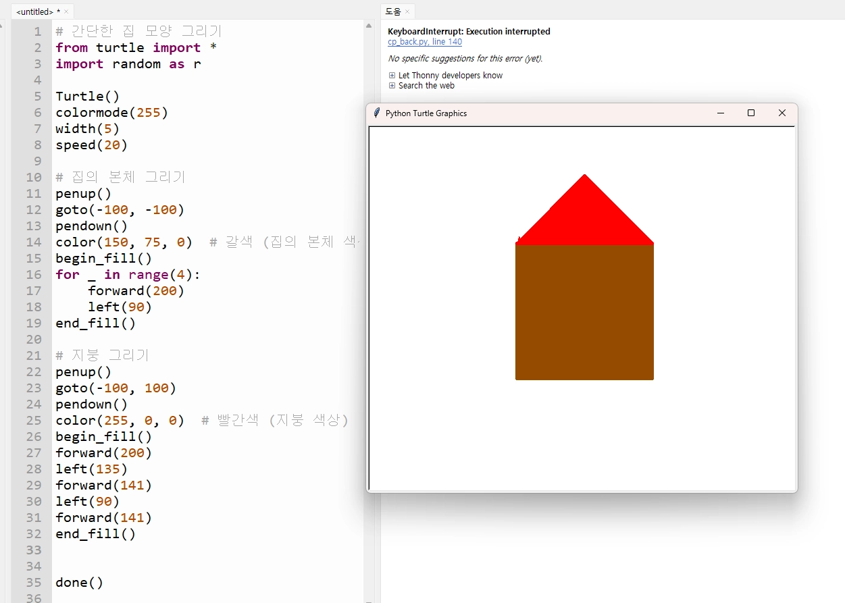Click the editor scrollbar up arrow
Image resolution: width=845 pixels, height=603 pixels.
(x=369, y=26)
